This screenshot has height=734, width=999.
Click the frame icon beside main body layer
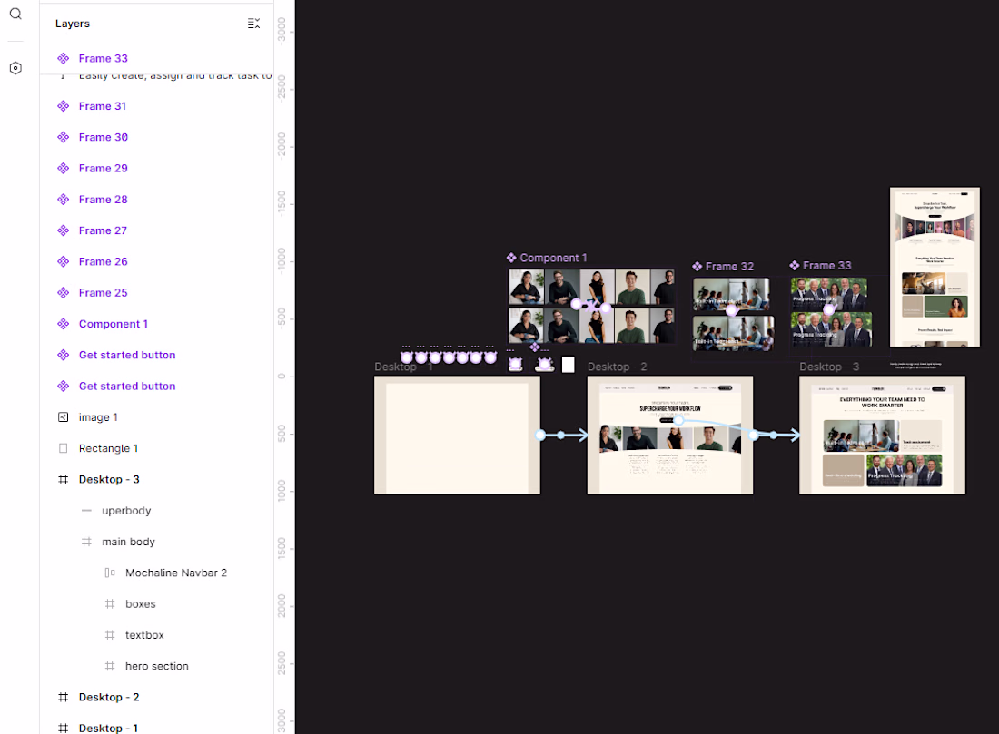click(x=86, y=542)
